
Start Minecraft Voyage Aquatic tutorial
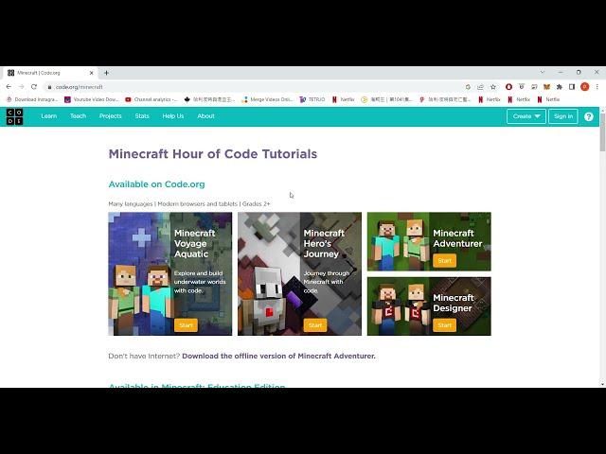pos(186,325)
